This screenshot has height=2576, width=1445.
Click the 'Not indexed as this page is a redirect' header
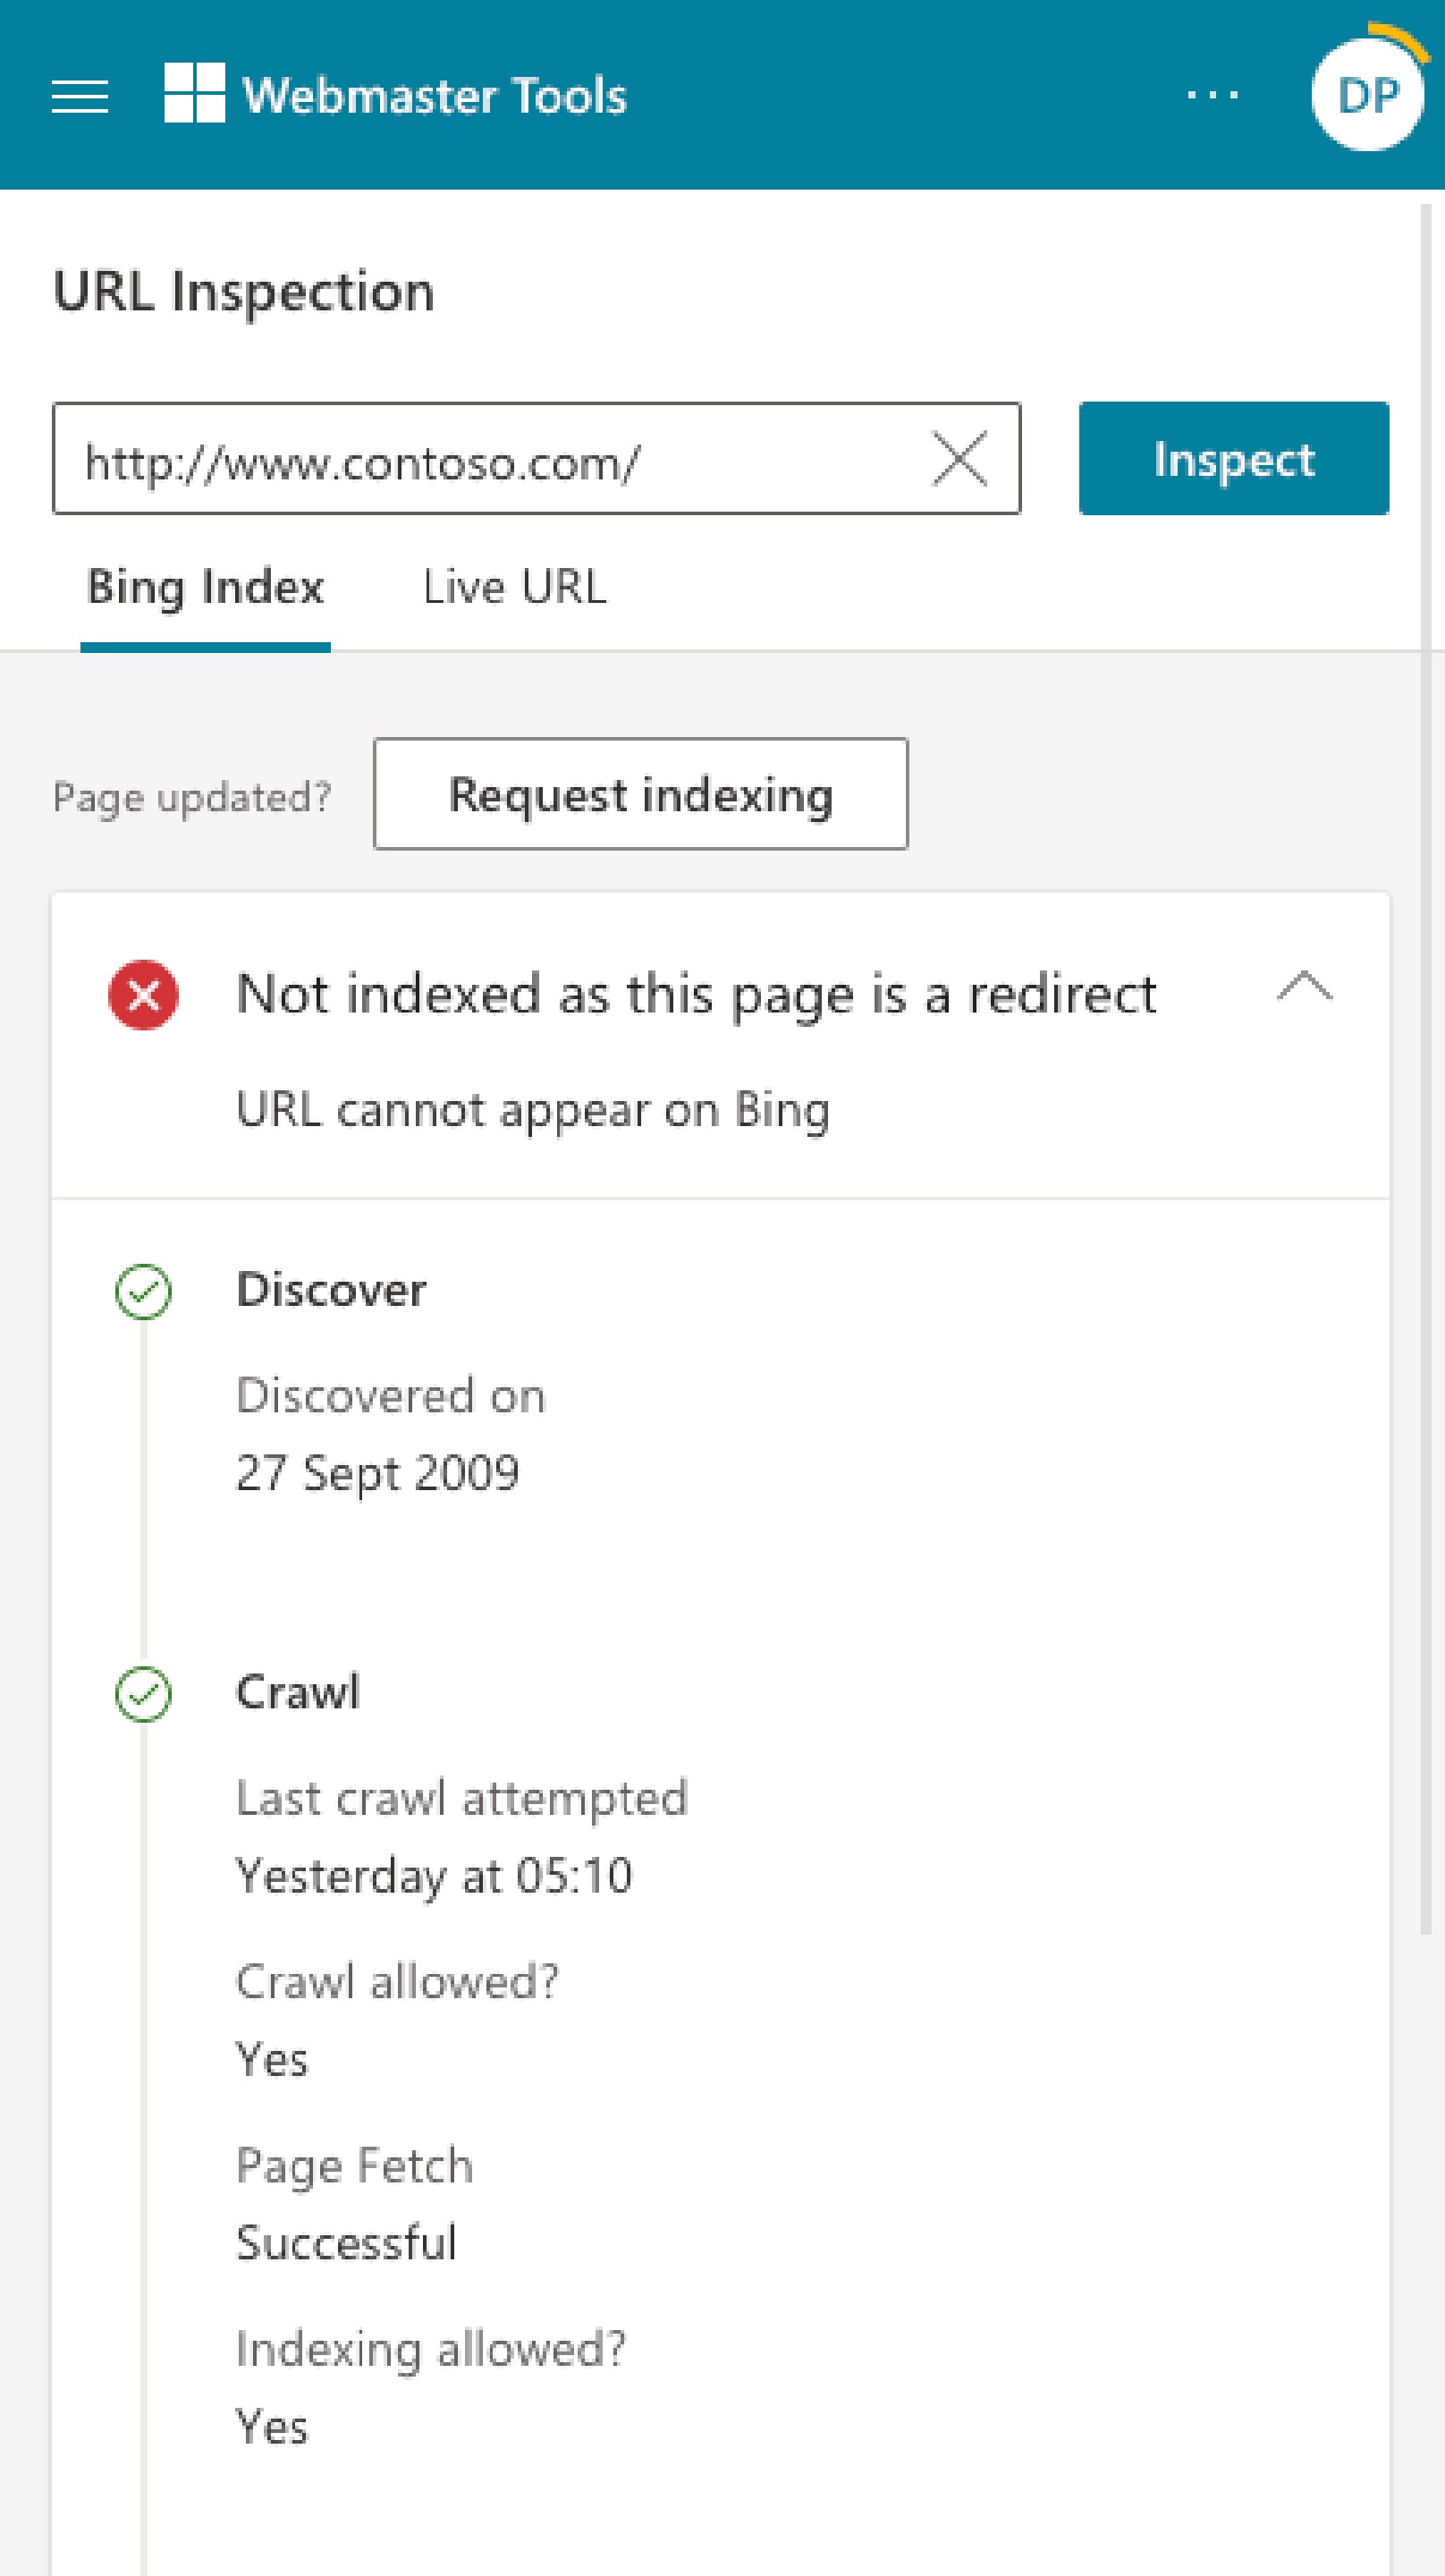coord(696,995)
